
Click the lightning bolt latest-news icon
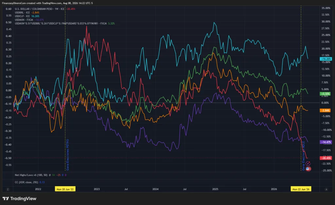pos(308,163)
